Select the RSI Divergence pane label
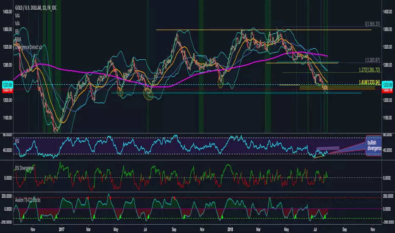Screen dimensions: 395x233 [27, 168]
